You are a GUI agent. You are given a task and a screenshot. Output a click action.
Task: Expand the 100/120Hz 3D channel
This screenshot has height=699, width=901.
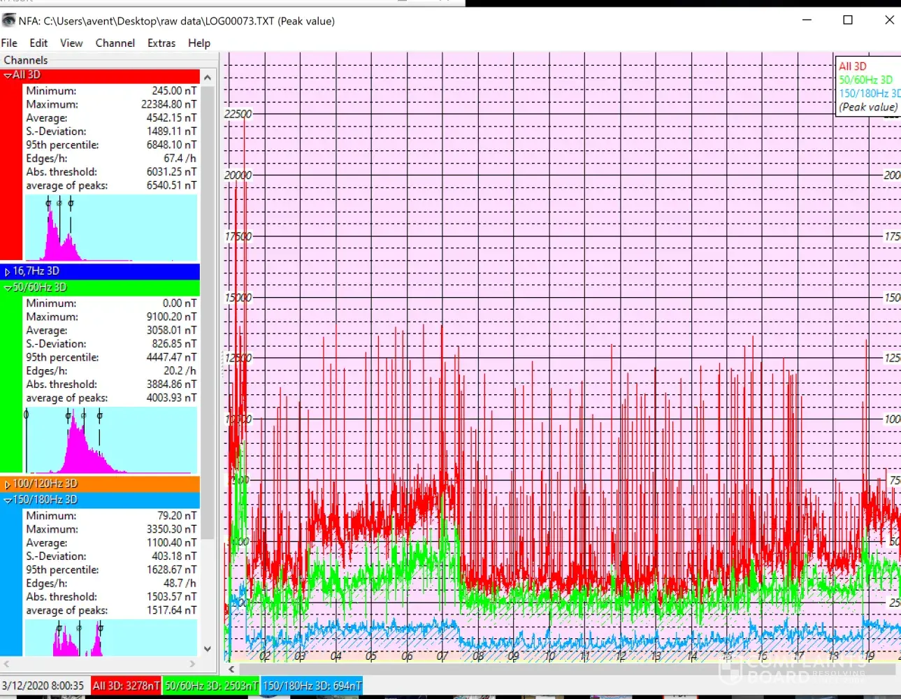click(8, 484)
